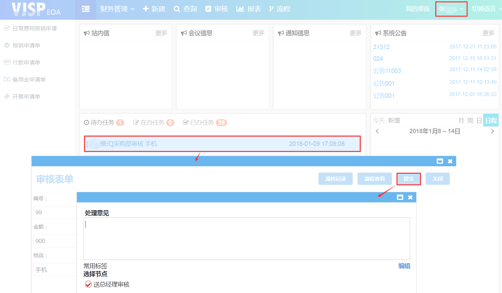Open the 流程查看 button
Image resolution: width=502 pixels, height=293 pixels.
point(374,179)
